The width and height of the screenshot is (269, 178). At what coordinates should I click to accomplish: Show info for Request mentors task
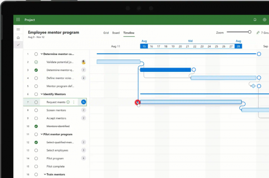click(68, 102)
